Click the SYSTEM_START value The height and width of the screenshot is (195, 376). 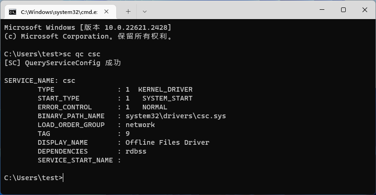(x=167, y=98)
